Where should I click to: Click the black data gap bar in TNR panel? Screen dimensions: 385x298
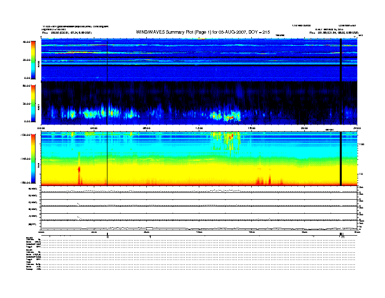tap(341, 159)
